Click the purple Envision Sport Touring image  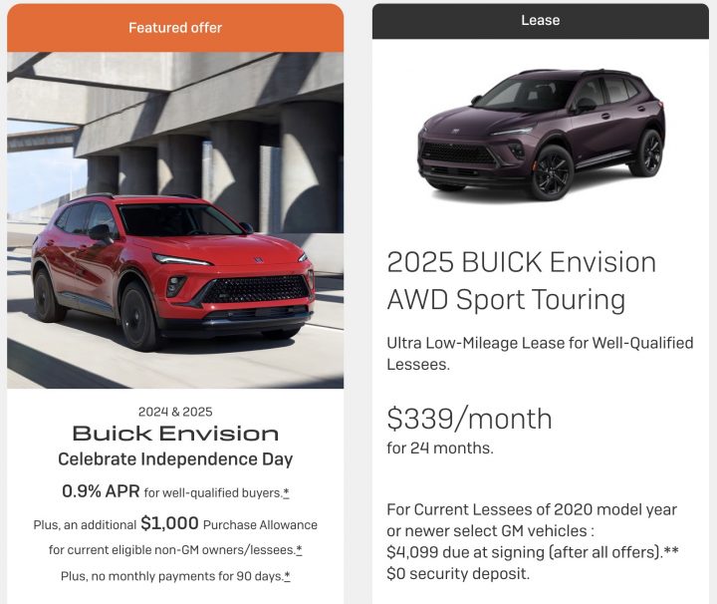click(542, 135)
